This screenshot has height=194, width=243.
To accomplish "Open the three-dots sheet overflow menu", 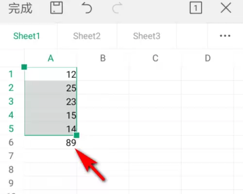I will tap(225, 36).
